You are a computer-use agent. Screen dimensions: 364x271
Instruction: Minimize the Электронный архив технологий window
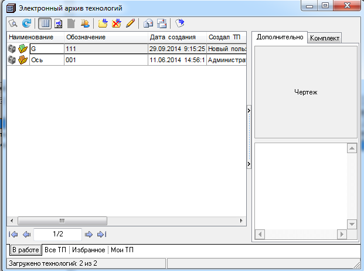309,6
